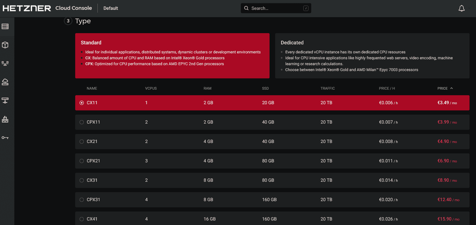Click the €0.011 / h value for CPX21
Image resolution: width=476 pixels, height=225 pixels.
pos(388,161)
